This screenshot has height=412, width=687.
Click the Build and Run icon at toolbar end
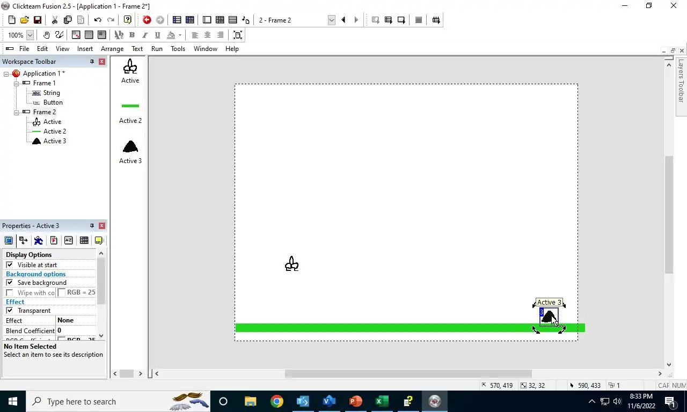click(436, 20)
